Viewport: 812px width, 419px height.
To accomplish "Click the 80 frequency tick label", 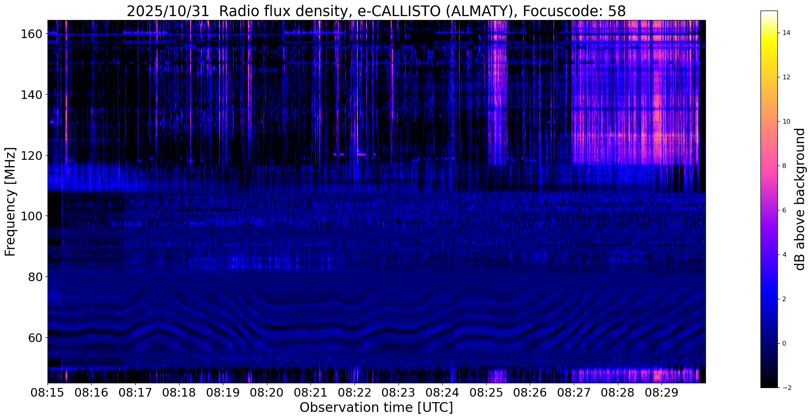I will 35,277.
